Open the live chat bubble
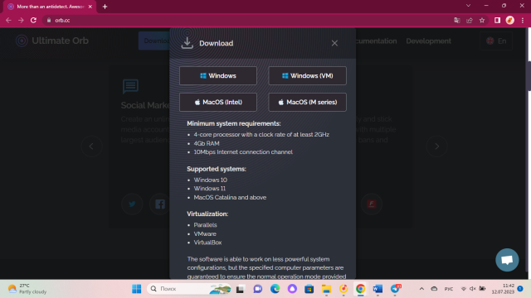Screen dimensions: 531x298 507,260
